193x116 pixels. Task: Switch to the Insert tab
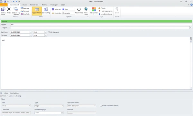(24, 5)
